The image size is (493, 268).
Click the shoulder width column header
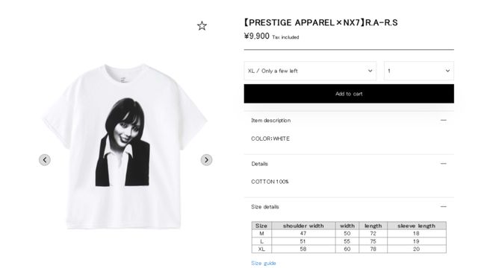pos(303,226)
